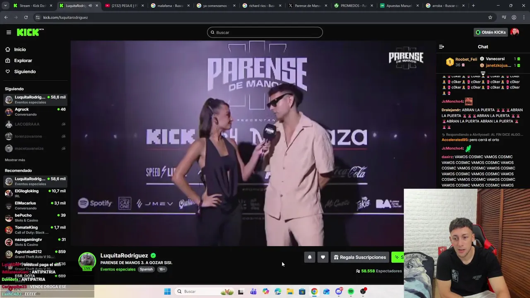Click the streamer's LIVE avatar

(87, 262)
